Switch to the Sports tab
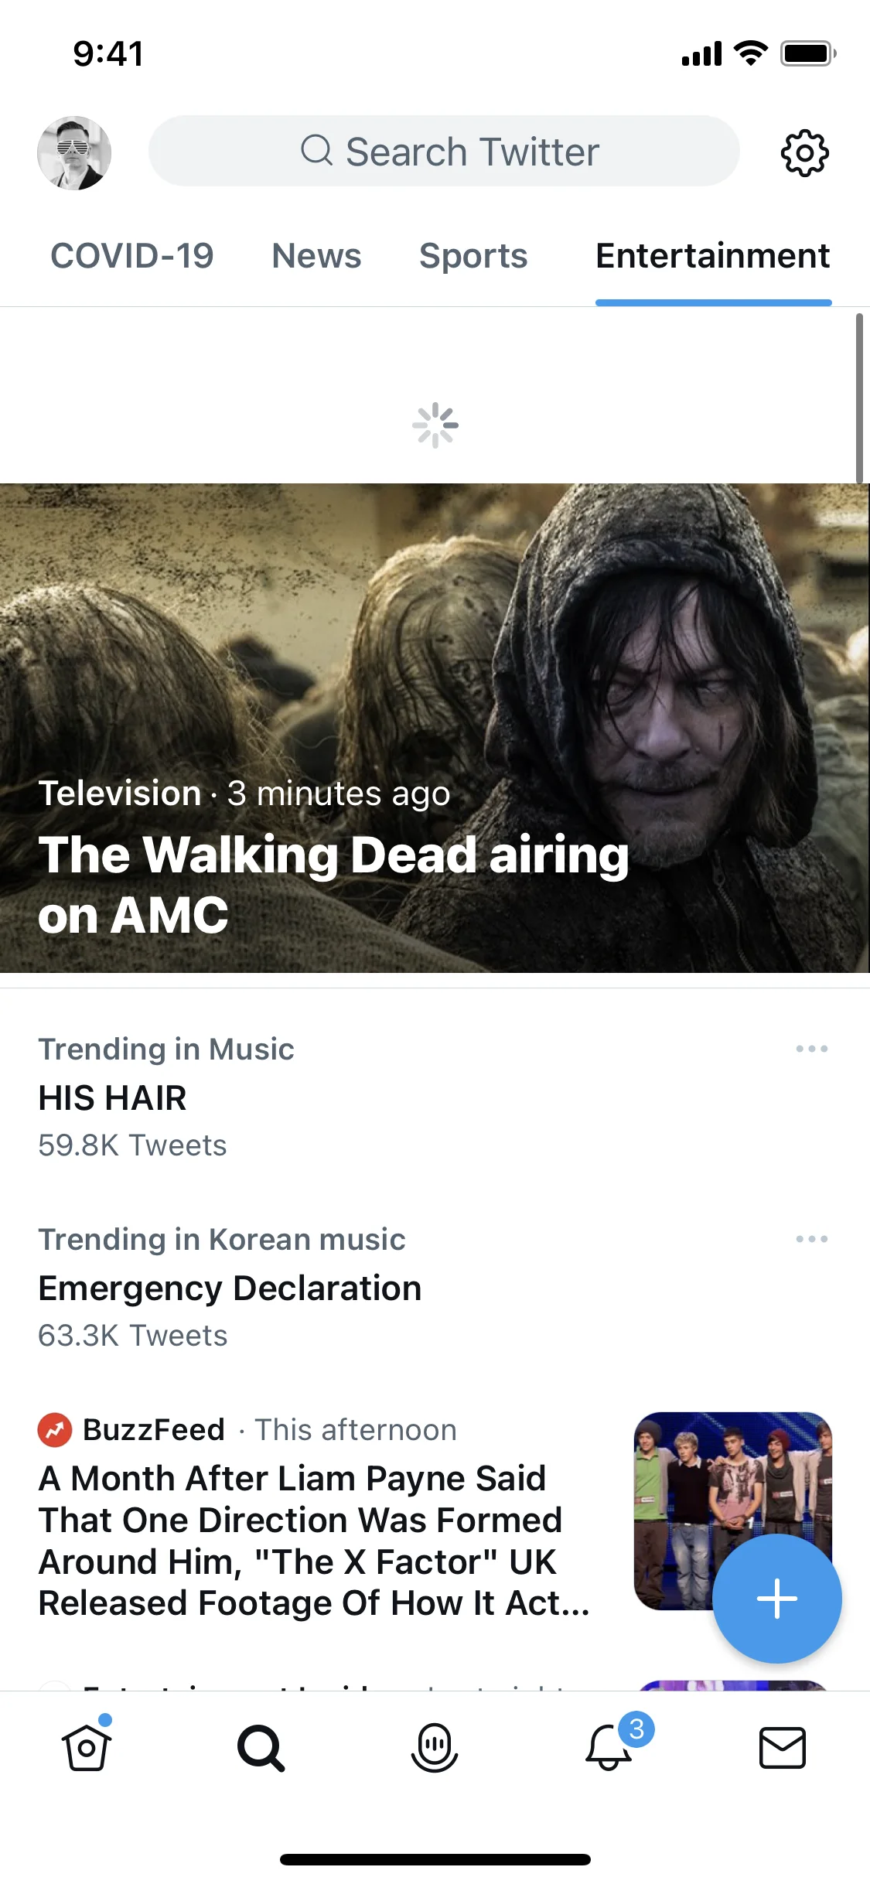Screen dimensions: 870x1884 coord(473,255)
